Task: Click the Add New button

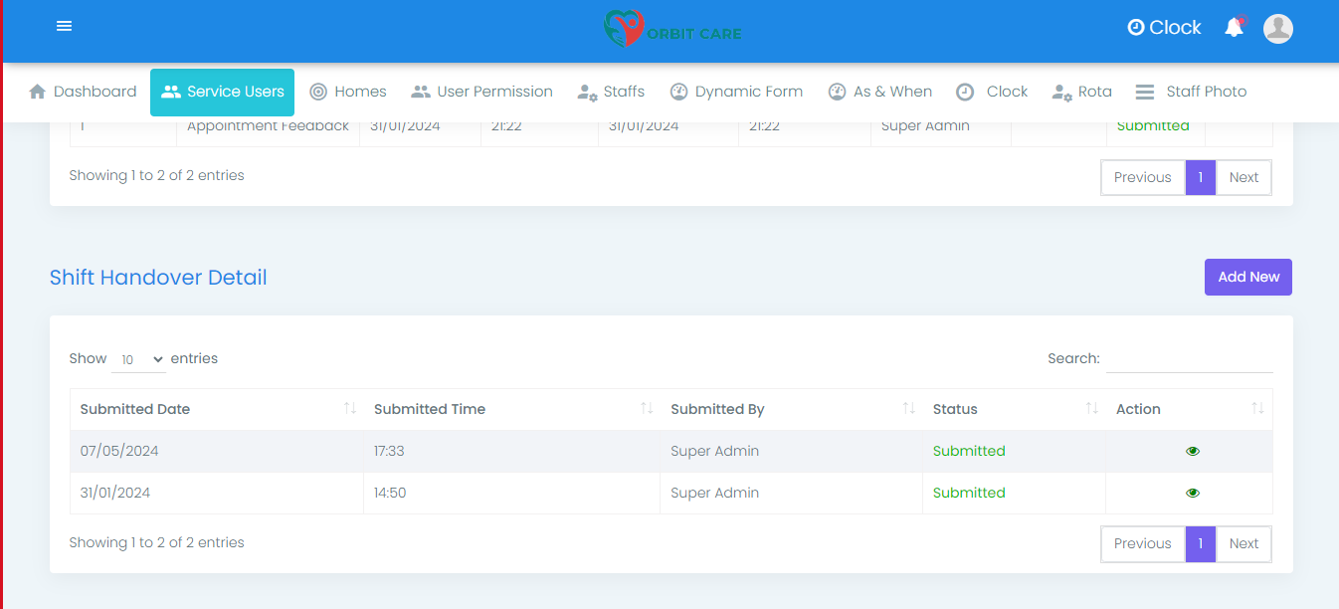Action: [x=1247, y=277]
